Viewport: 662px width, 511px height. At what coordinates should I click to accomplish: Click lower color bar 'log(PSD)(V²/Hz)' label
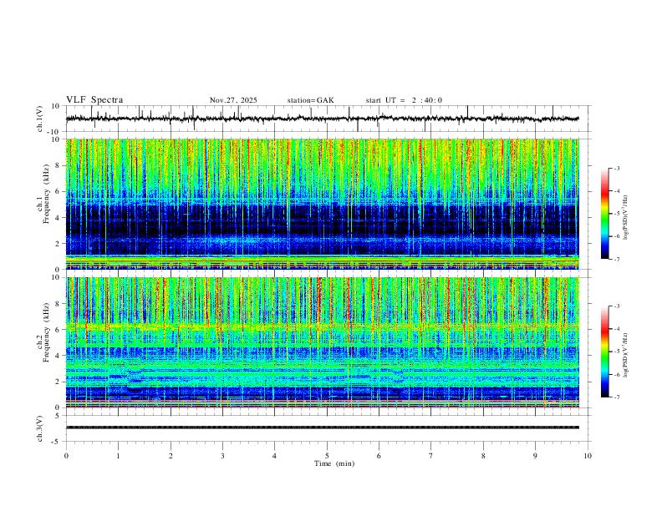[x=626, y=356]
